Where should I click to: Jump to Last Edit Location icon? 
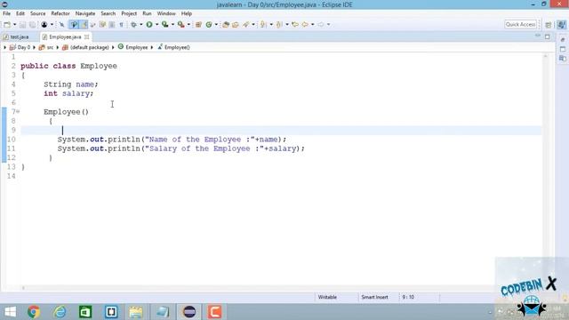pyautogui.click(x=295, y=25)
